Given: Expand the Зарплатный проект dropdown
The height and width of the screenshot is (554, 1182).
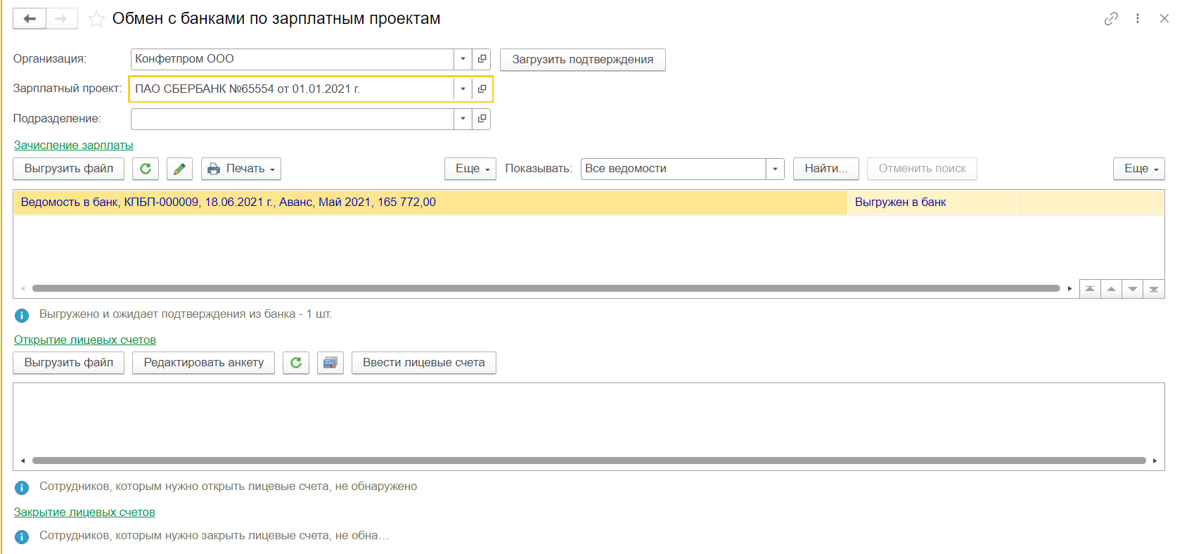Looking at the screenshot, I should pos(463,89).
